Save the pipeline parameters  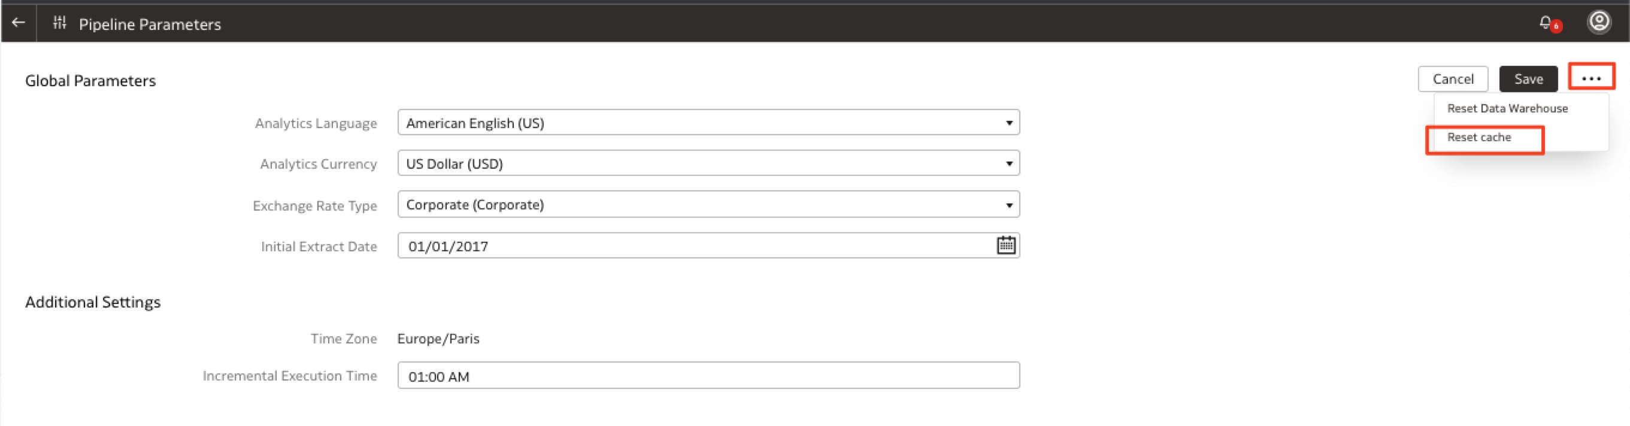click(1528, 79)
